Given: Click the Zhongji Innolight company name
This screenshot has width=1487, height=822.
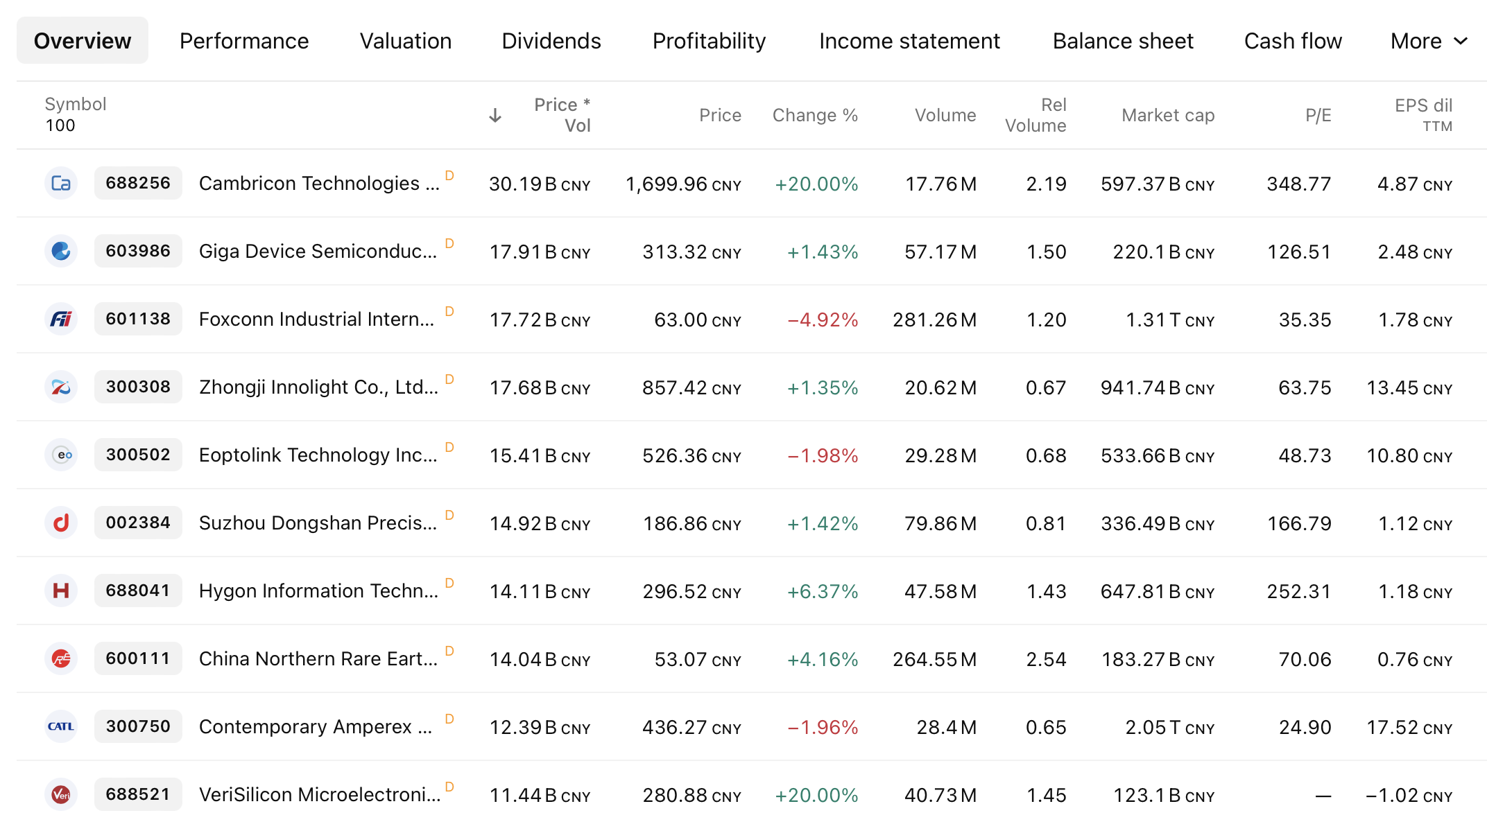Looking at the screenshot, I should click(x=318, y=387).
